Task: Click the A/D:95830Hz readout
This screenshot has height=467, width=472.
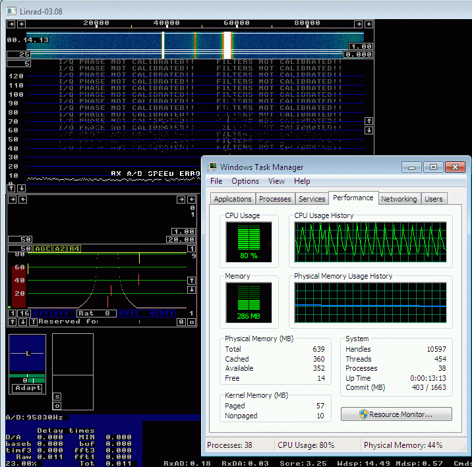Action: (35, 418)
